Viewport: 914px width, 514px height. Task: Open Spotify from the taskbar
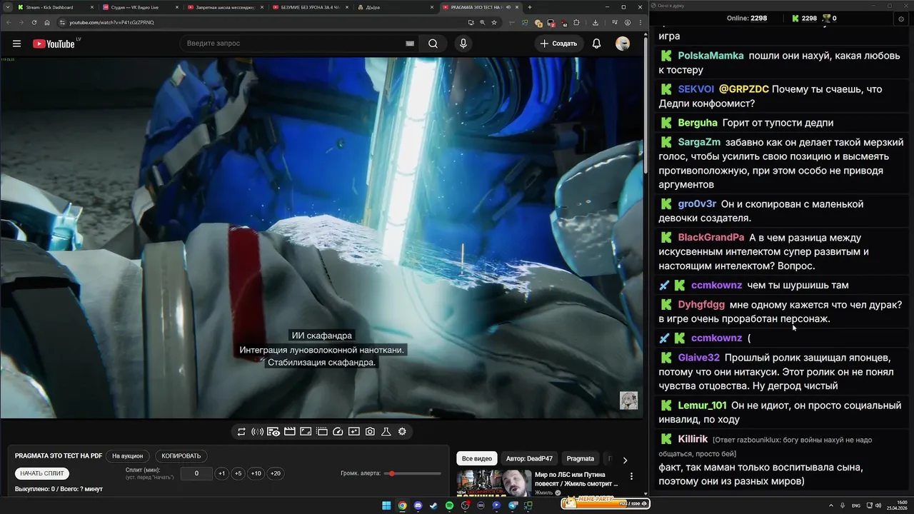pos(449,505)
